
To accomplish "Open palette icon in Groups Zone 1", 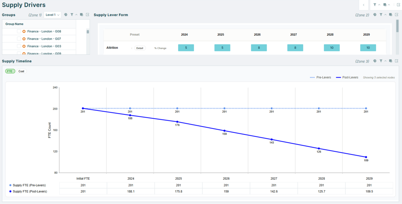I will [66, 15].
